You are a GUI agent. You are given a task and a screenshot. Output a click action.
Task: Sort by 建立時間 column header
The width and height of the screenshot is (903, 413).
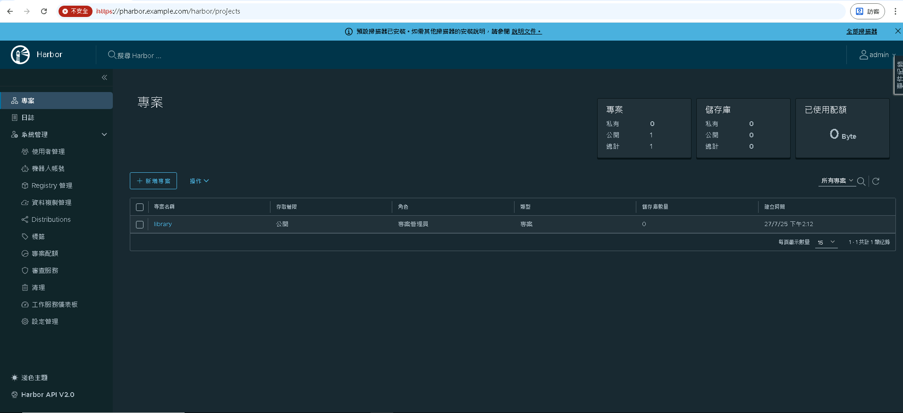(775, 207)
